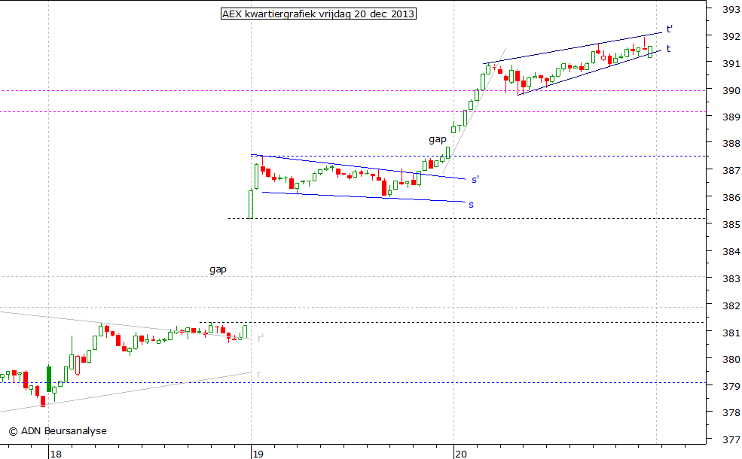This screenshot has height=459, width=742.
Task: Click the gray trendline label r below r'
Action: click(258, 374)
